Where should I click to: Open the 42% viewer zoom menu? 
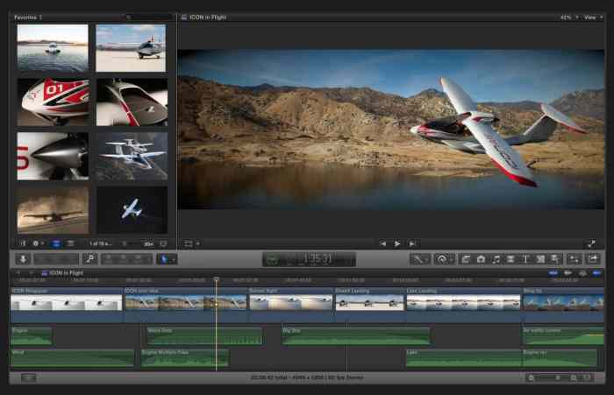pyautogui.click(x=569, y=18)
